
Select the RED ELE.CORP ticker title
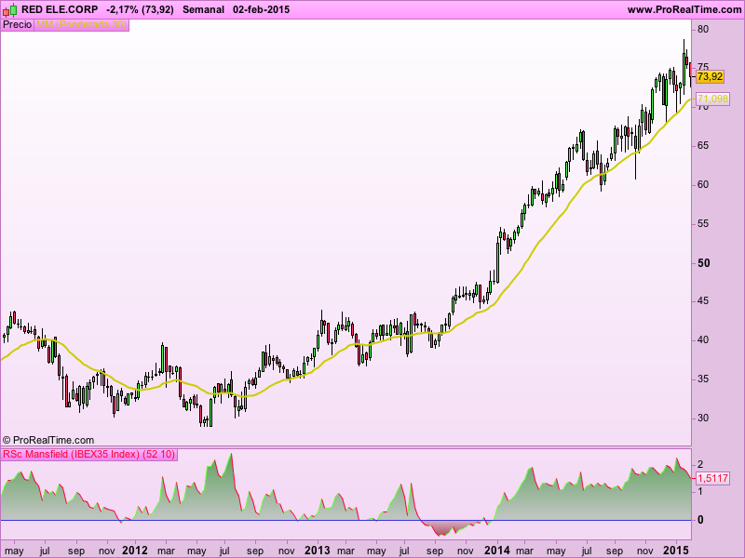pos(60,9)
